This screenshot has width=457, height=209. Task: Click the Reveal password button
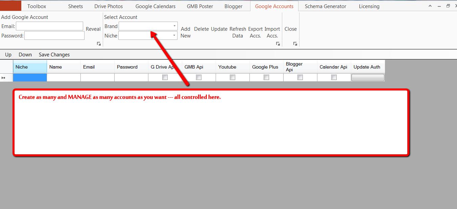click(93, 29)
